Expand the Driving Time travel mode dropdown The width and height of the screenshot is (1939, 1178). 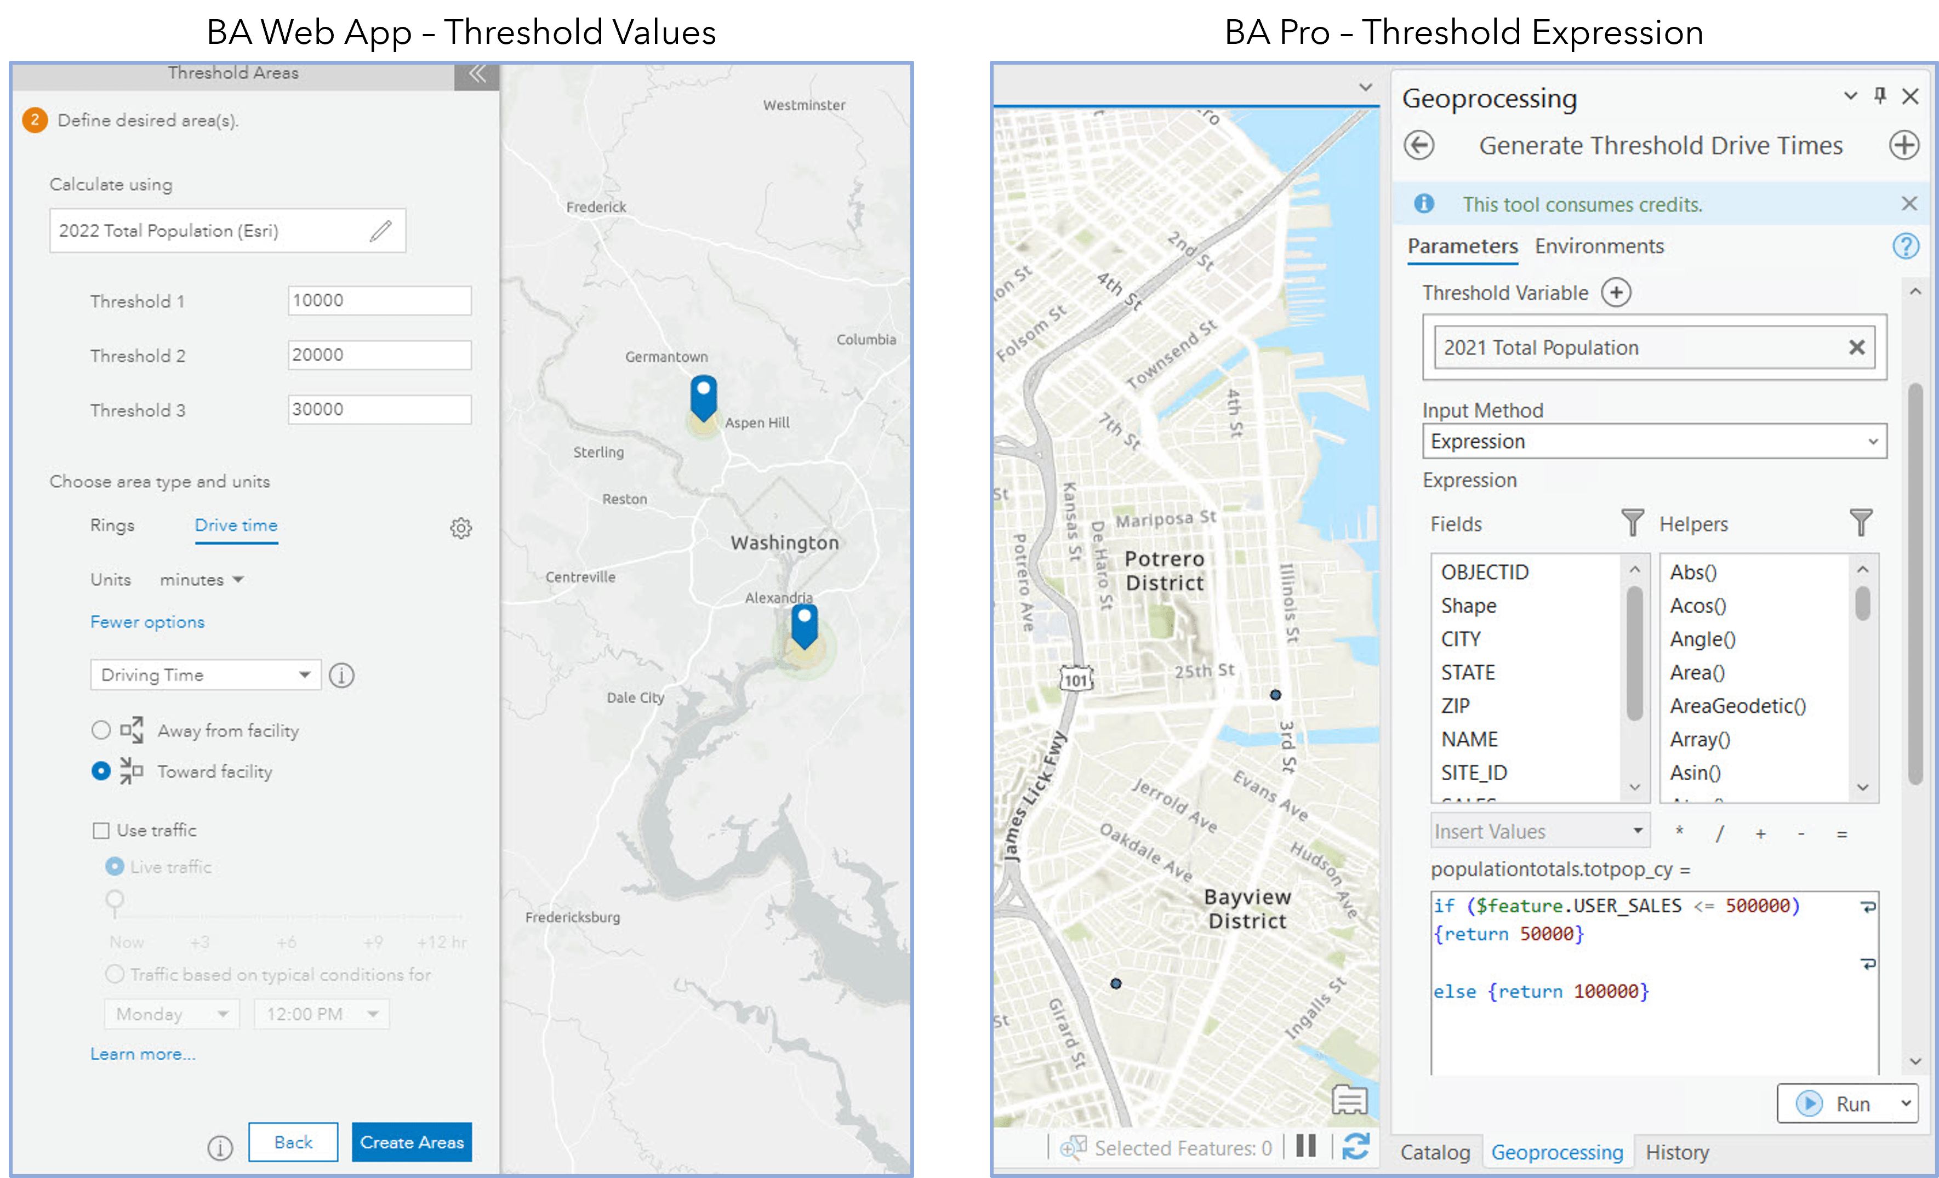point(206,675)
